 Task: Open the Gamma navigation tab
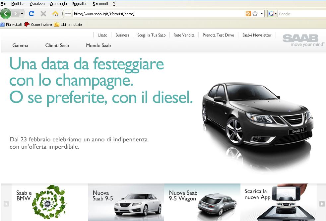tap(20, 45)
